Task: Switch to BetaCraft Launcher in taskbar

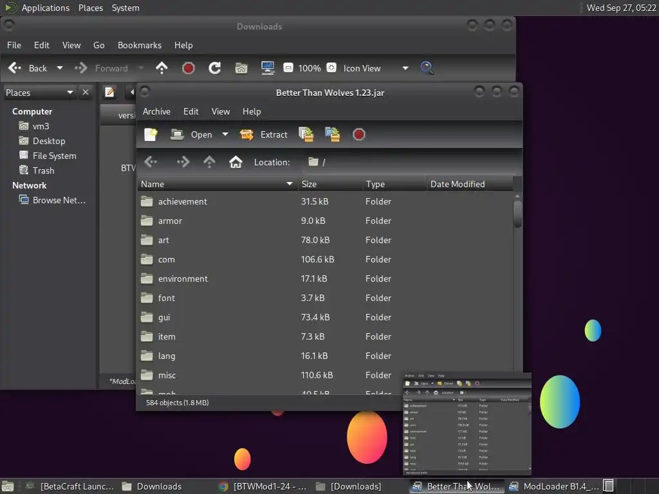Action: click(x=70, y=486)
